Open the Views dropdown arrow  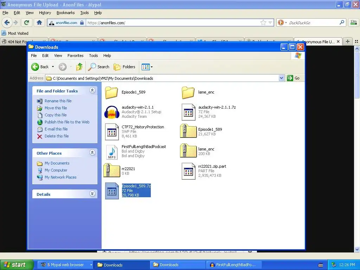pos(152,67)
